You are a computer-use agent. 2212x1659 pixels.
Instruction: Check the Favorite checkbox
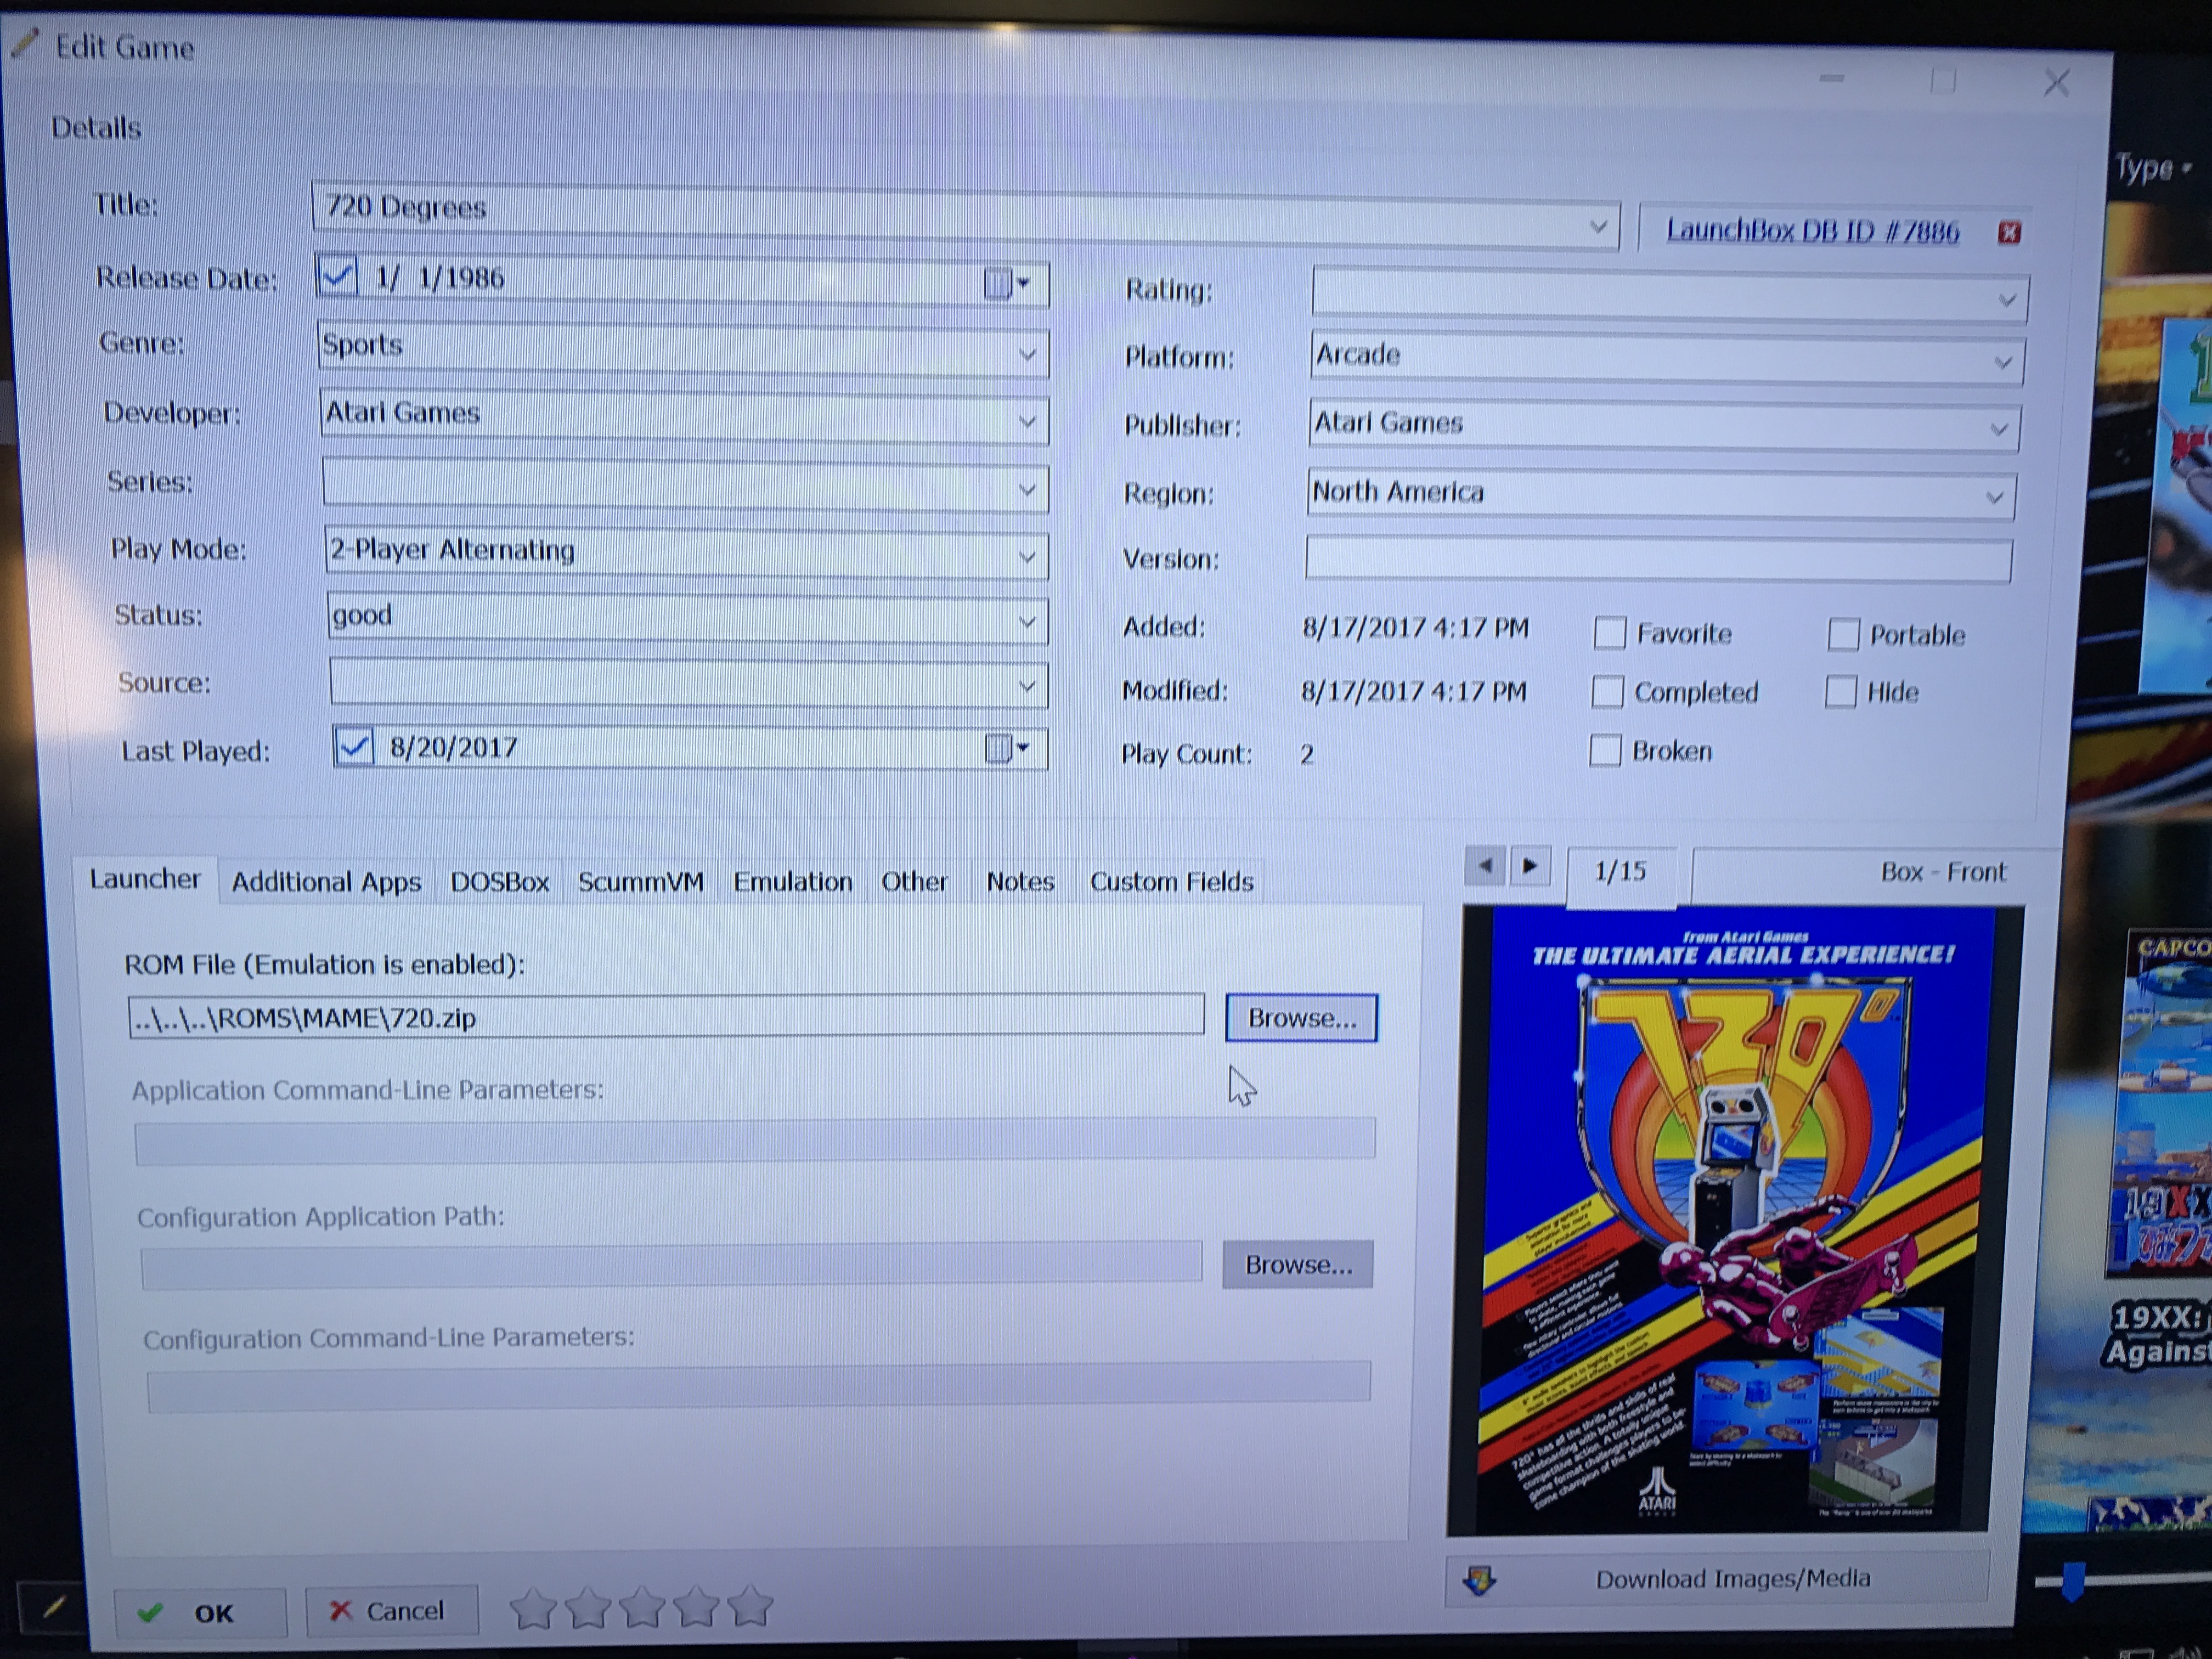tap(1609, 633)
